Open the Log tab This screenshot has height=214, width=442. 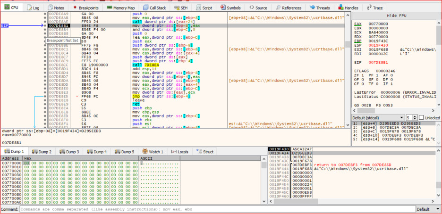tap(33, 8)
